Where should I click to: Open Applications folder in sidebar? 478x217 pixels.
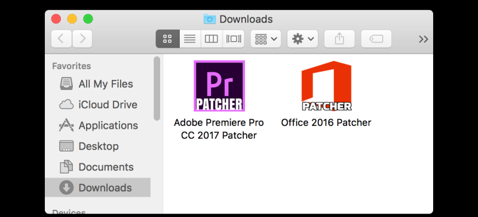[x=97, y=125]
